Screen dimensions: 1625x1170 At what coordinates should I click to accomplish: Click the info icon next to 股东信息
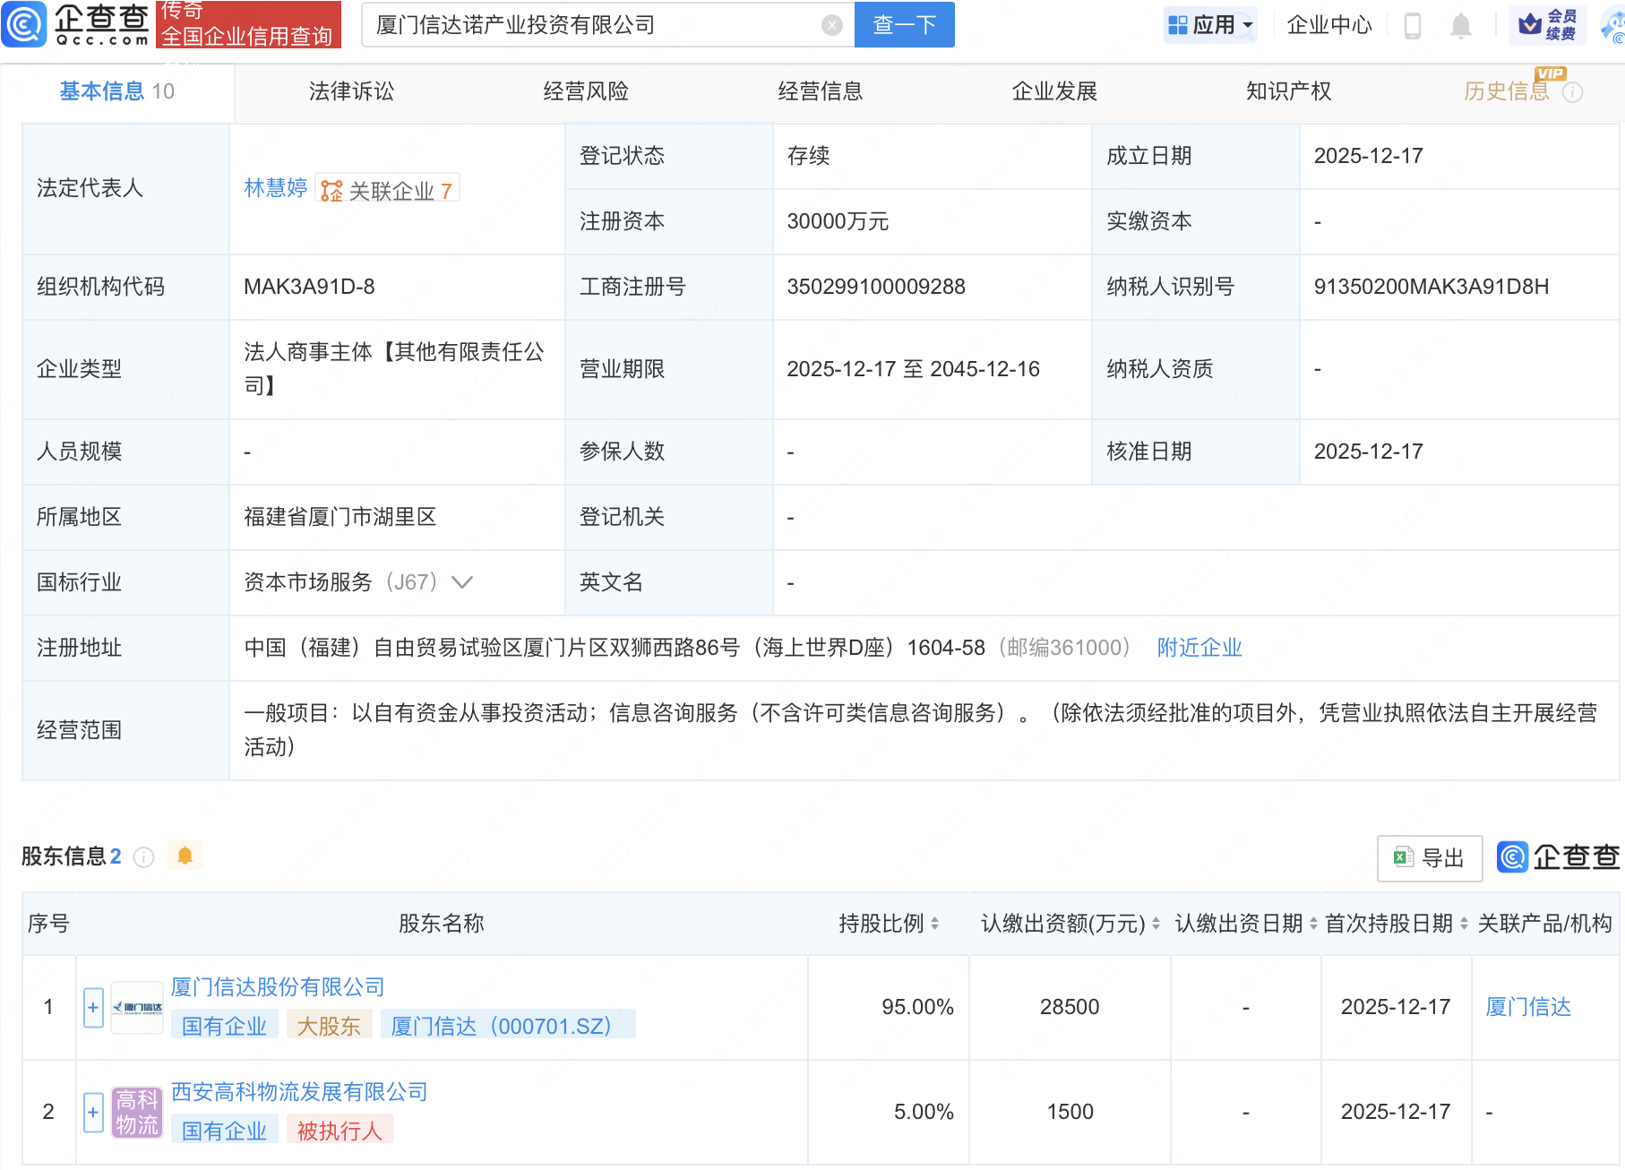click(143, 857)
